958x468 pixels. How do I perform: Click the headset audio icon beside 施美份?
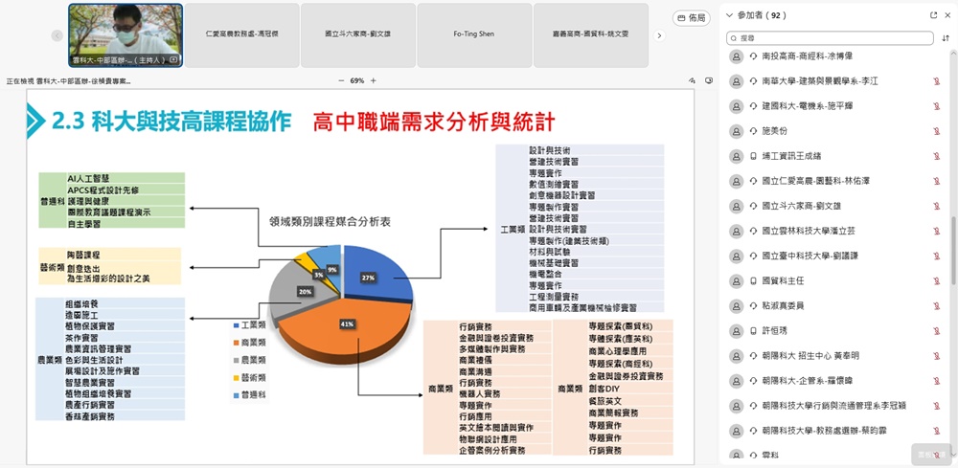[753, 131]
